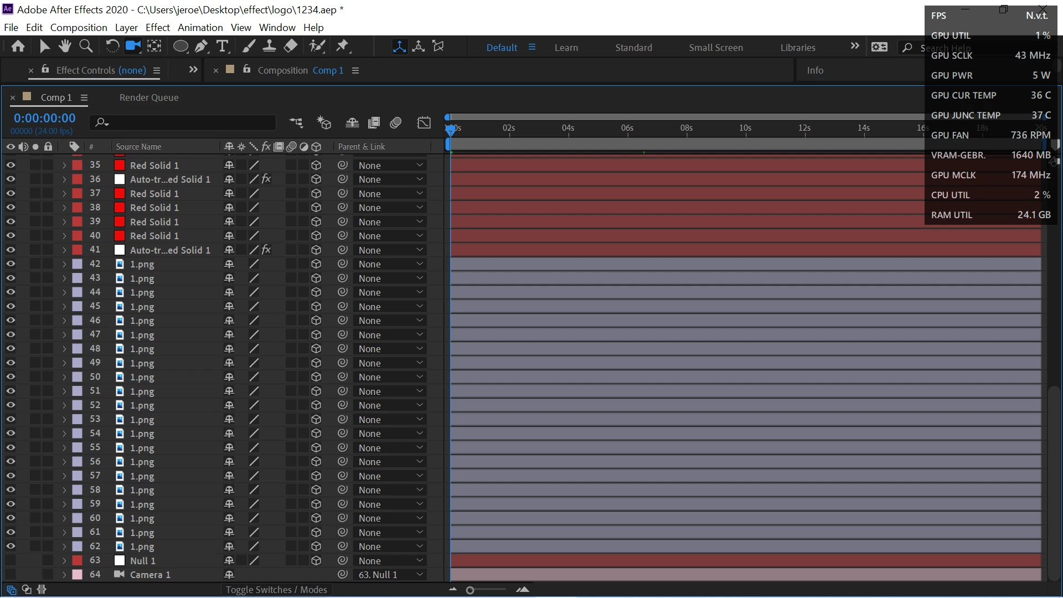
Task: Select the Horizontal Type tool
Action: (x=223, y=47)
